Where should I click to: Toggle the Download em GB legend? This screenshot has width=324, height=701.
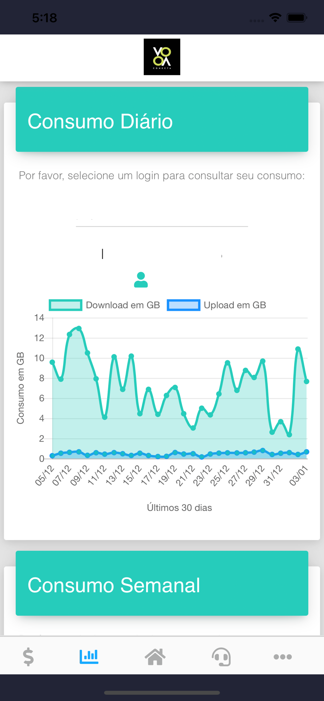pyautogui.click(x=104, y=305)
